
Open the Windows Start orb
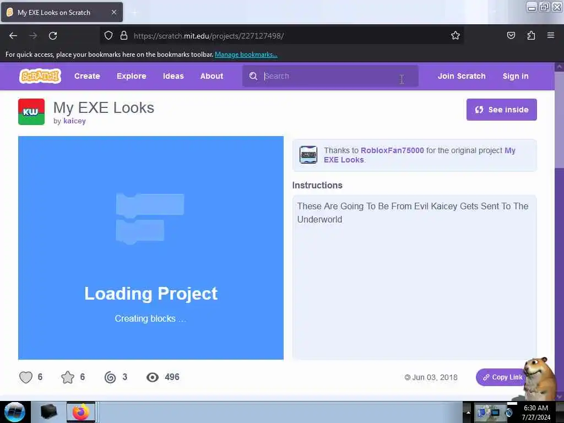pyautogui.click(x=14, y=412)
